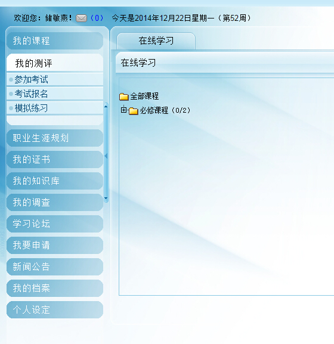Click the 在线学习 panel heading

(138, 63)
